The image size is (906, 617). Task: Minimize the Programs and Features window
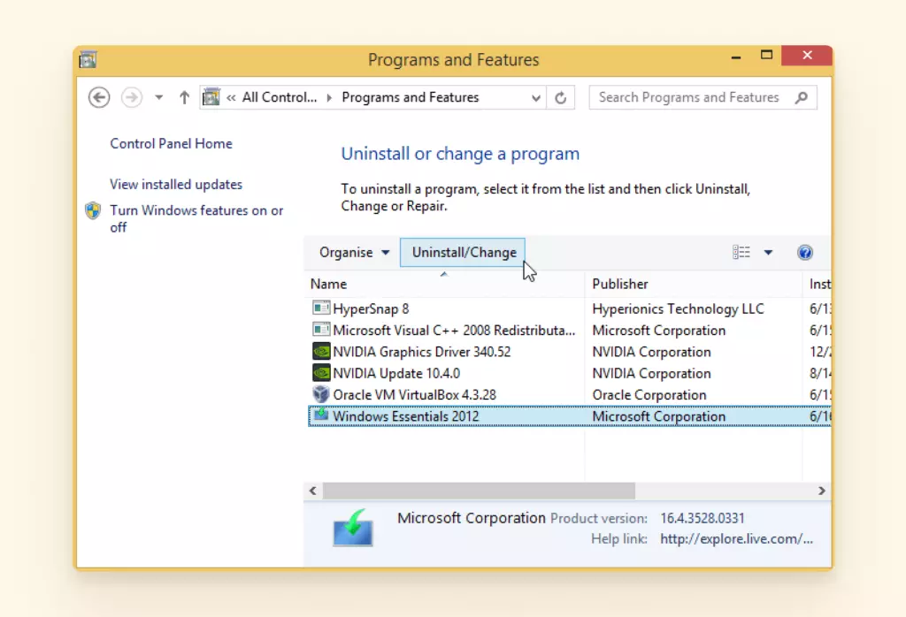[x=736, y=57]
